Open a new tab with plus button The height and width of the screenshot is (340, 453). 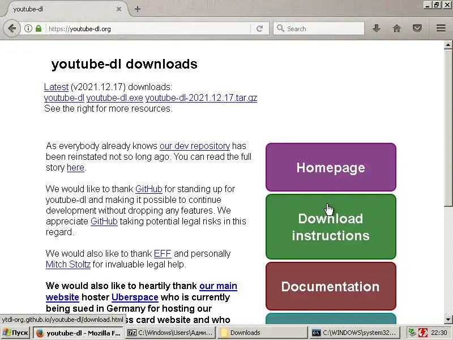pyautogui.click(x=138, y=9)
